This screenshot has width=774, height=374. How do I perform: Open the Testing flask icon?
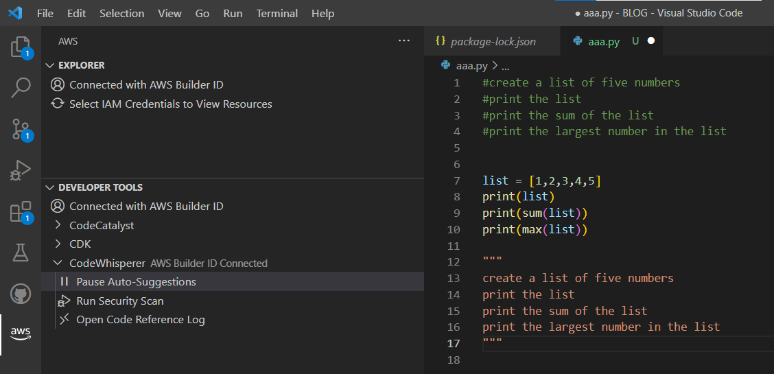(x=21, y=253)
